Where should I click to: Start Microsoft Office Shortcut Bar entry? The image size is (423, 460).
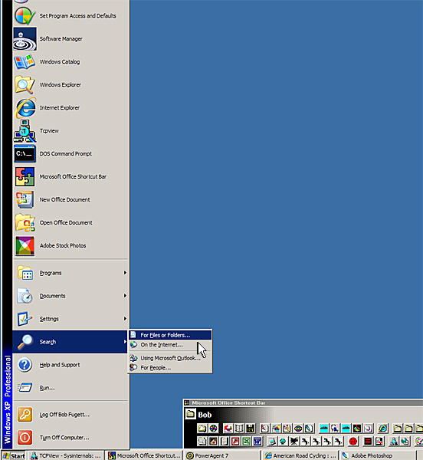70,176
